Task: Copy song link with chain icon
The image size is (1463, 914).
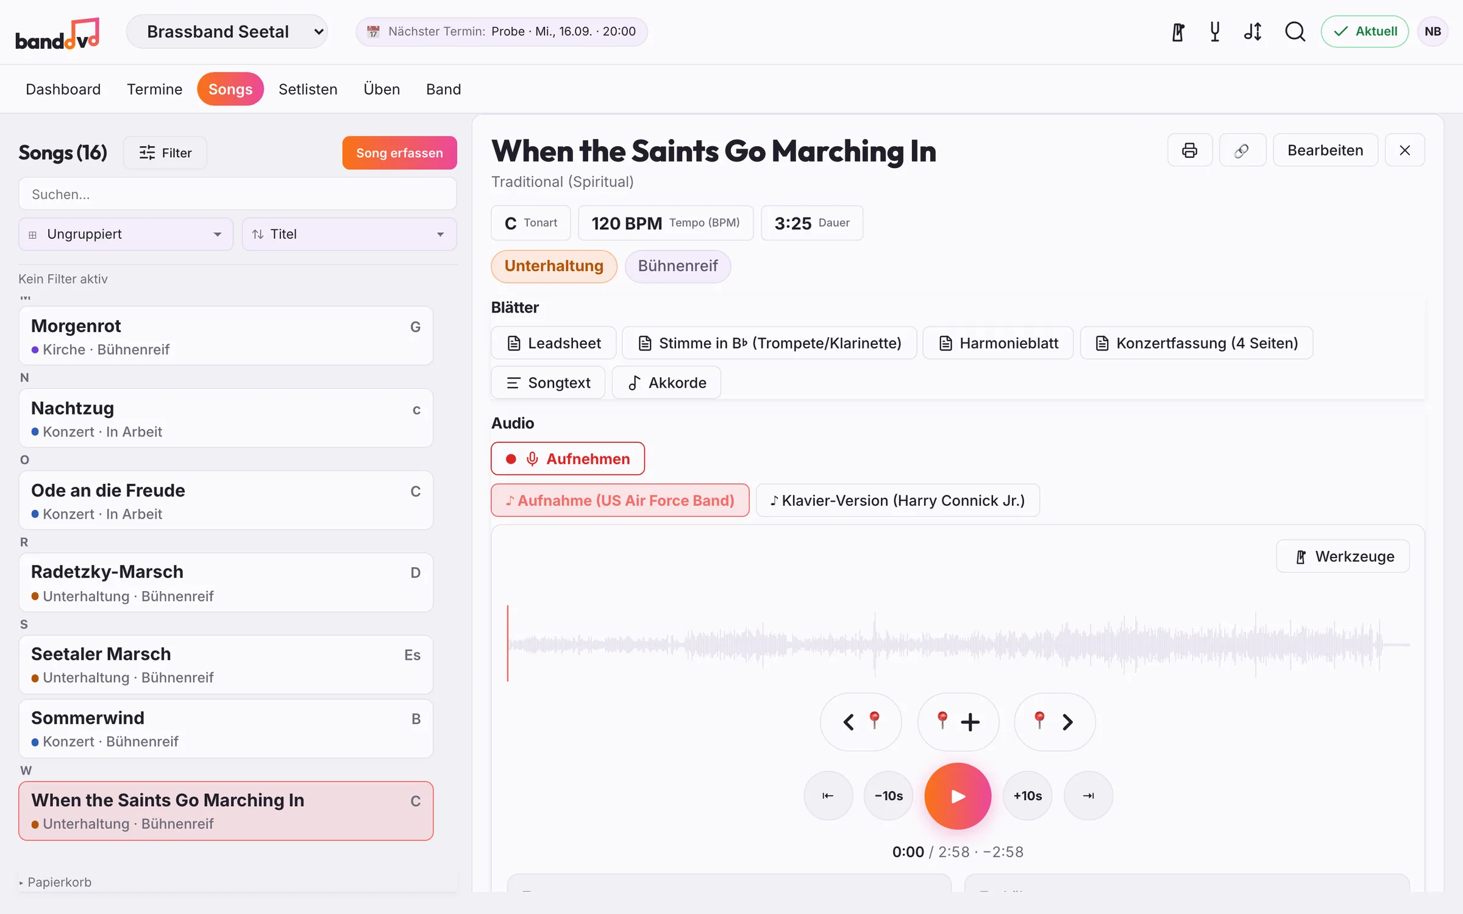Action: coord(1242,151)
